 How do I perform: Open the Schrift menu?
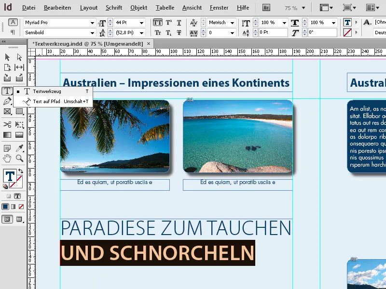click(114, 7)
